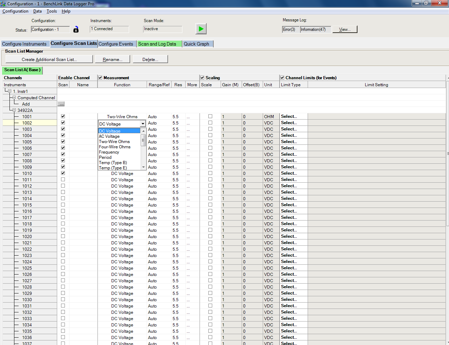Click the Gain (M) field for channel 1005

pyautogui.click(x=231, y=142)
